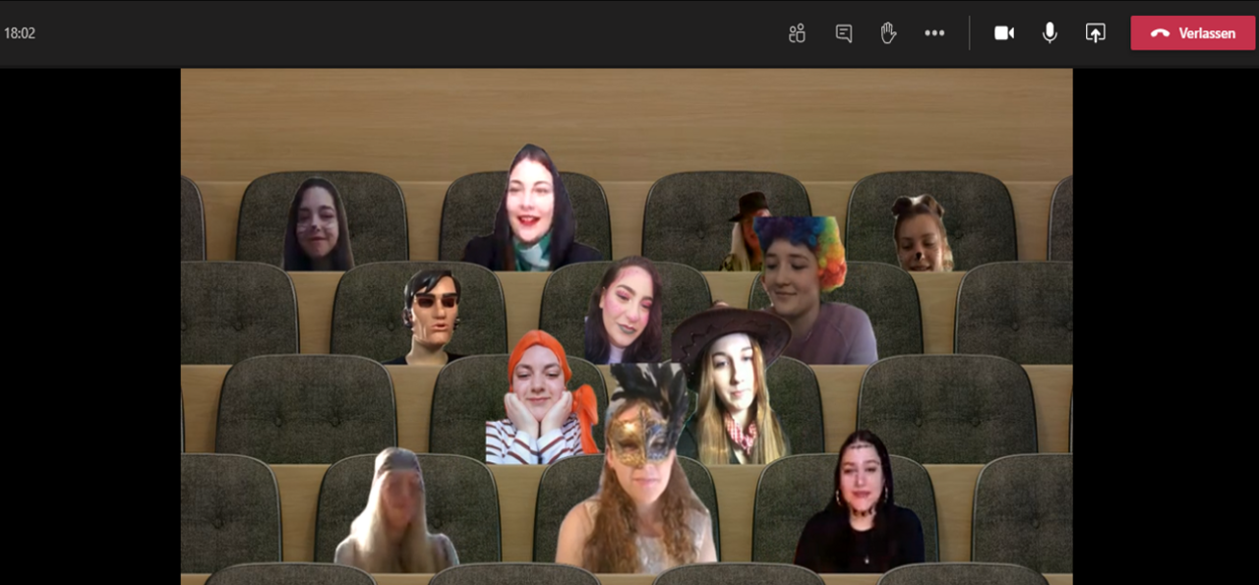
Task: Mute or unmute the microphone
Action: click(1049, 33)
